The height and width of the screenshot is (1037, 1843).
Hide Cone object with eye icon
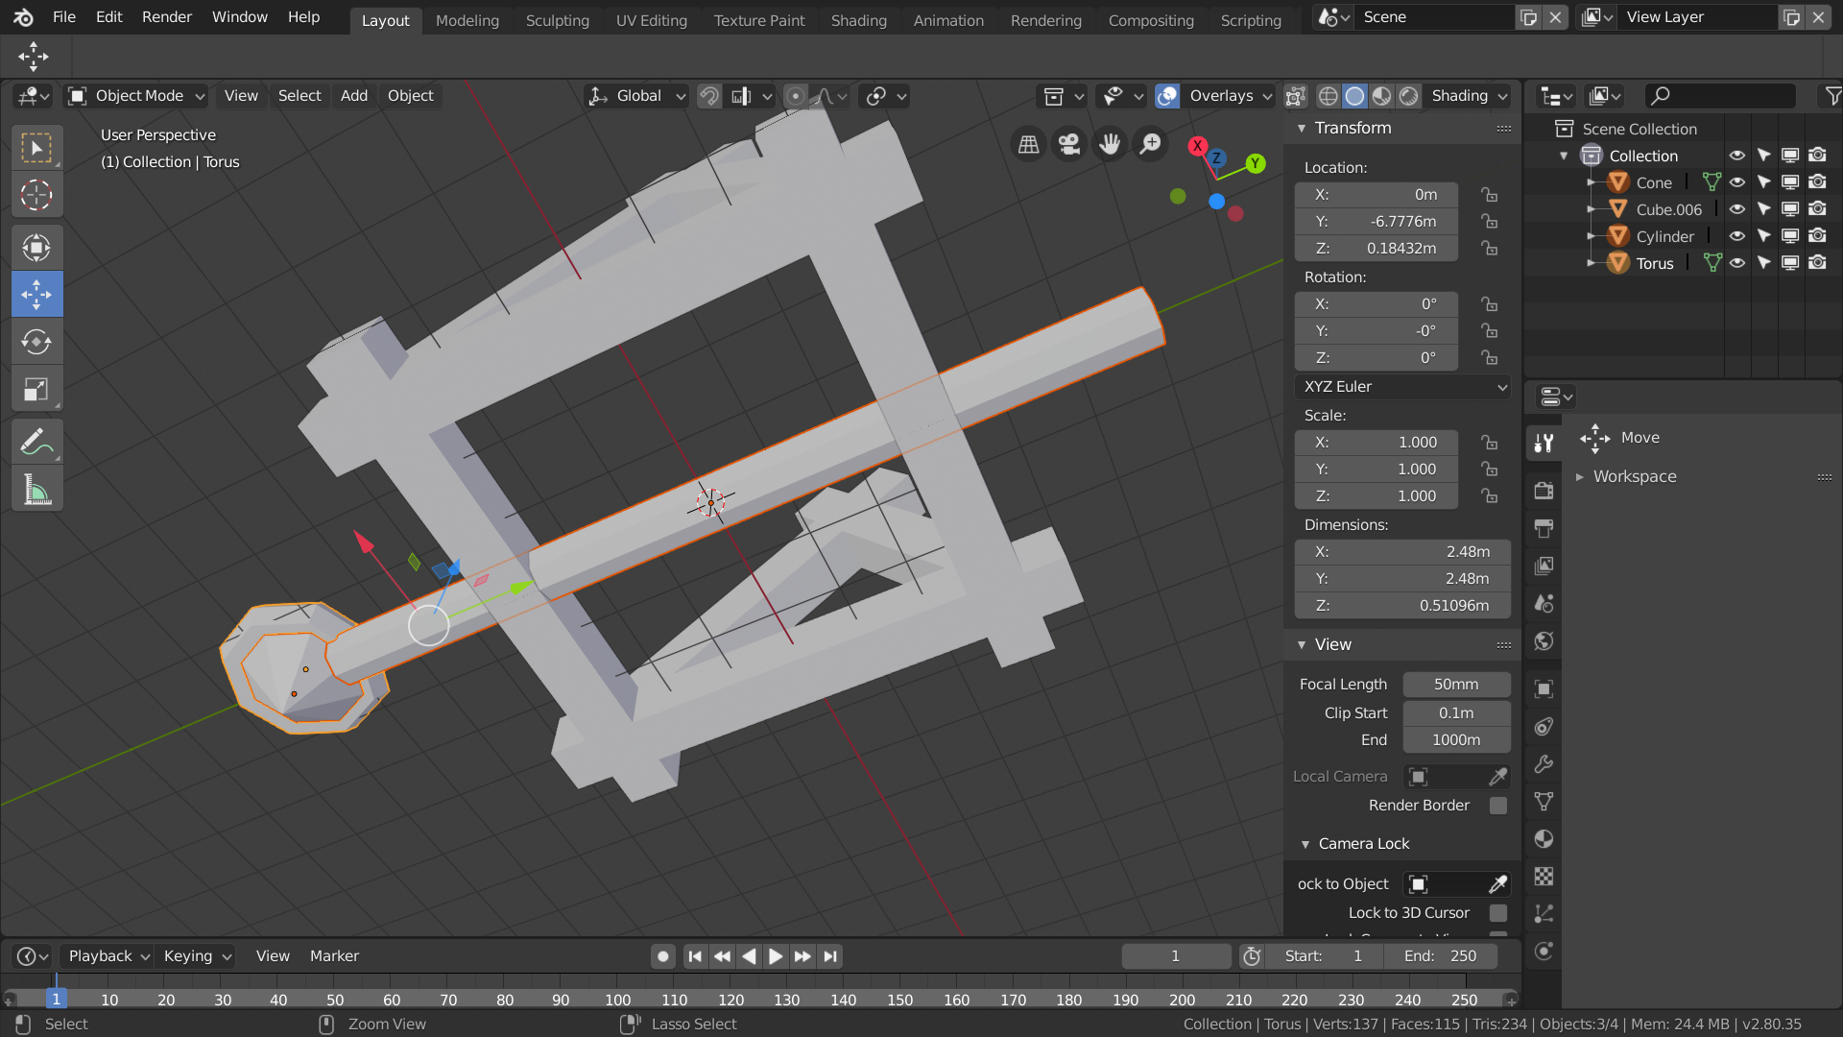pos(1737,182)
